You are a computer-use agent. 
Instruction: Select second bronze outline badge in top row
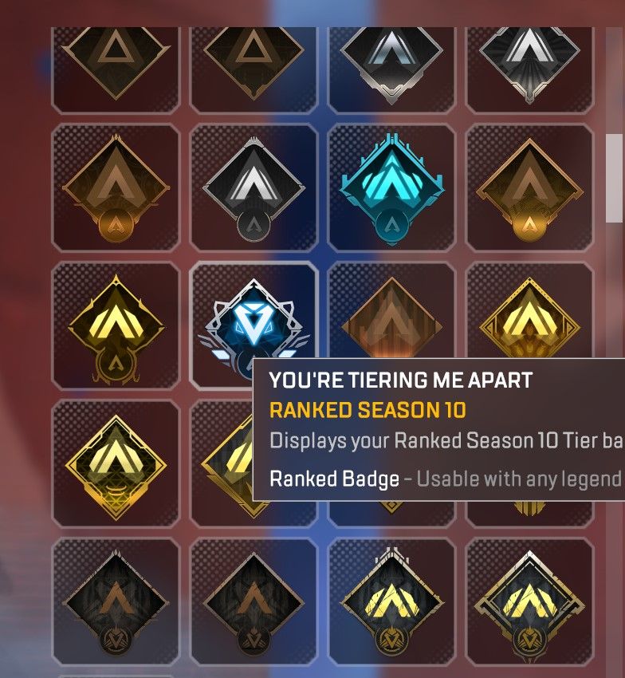point(254,69)
